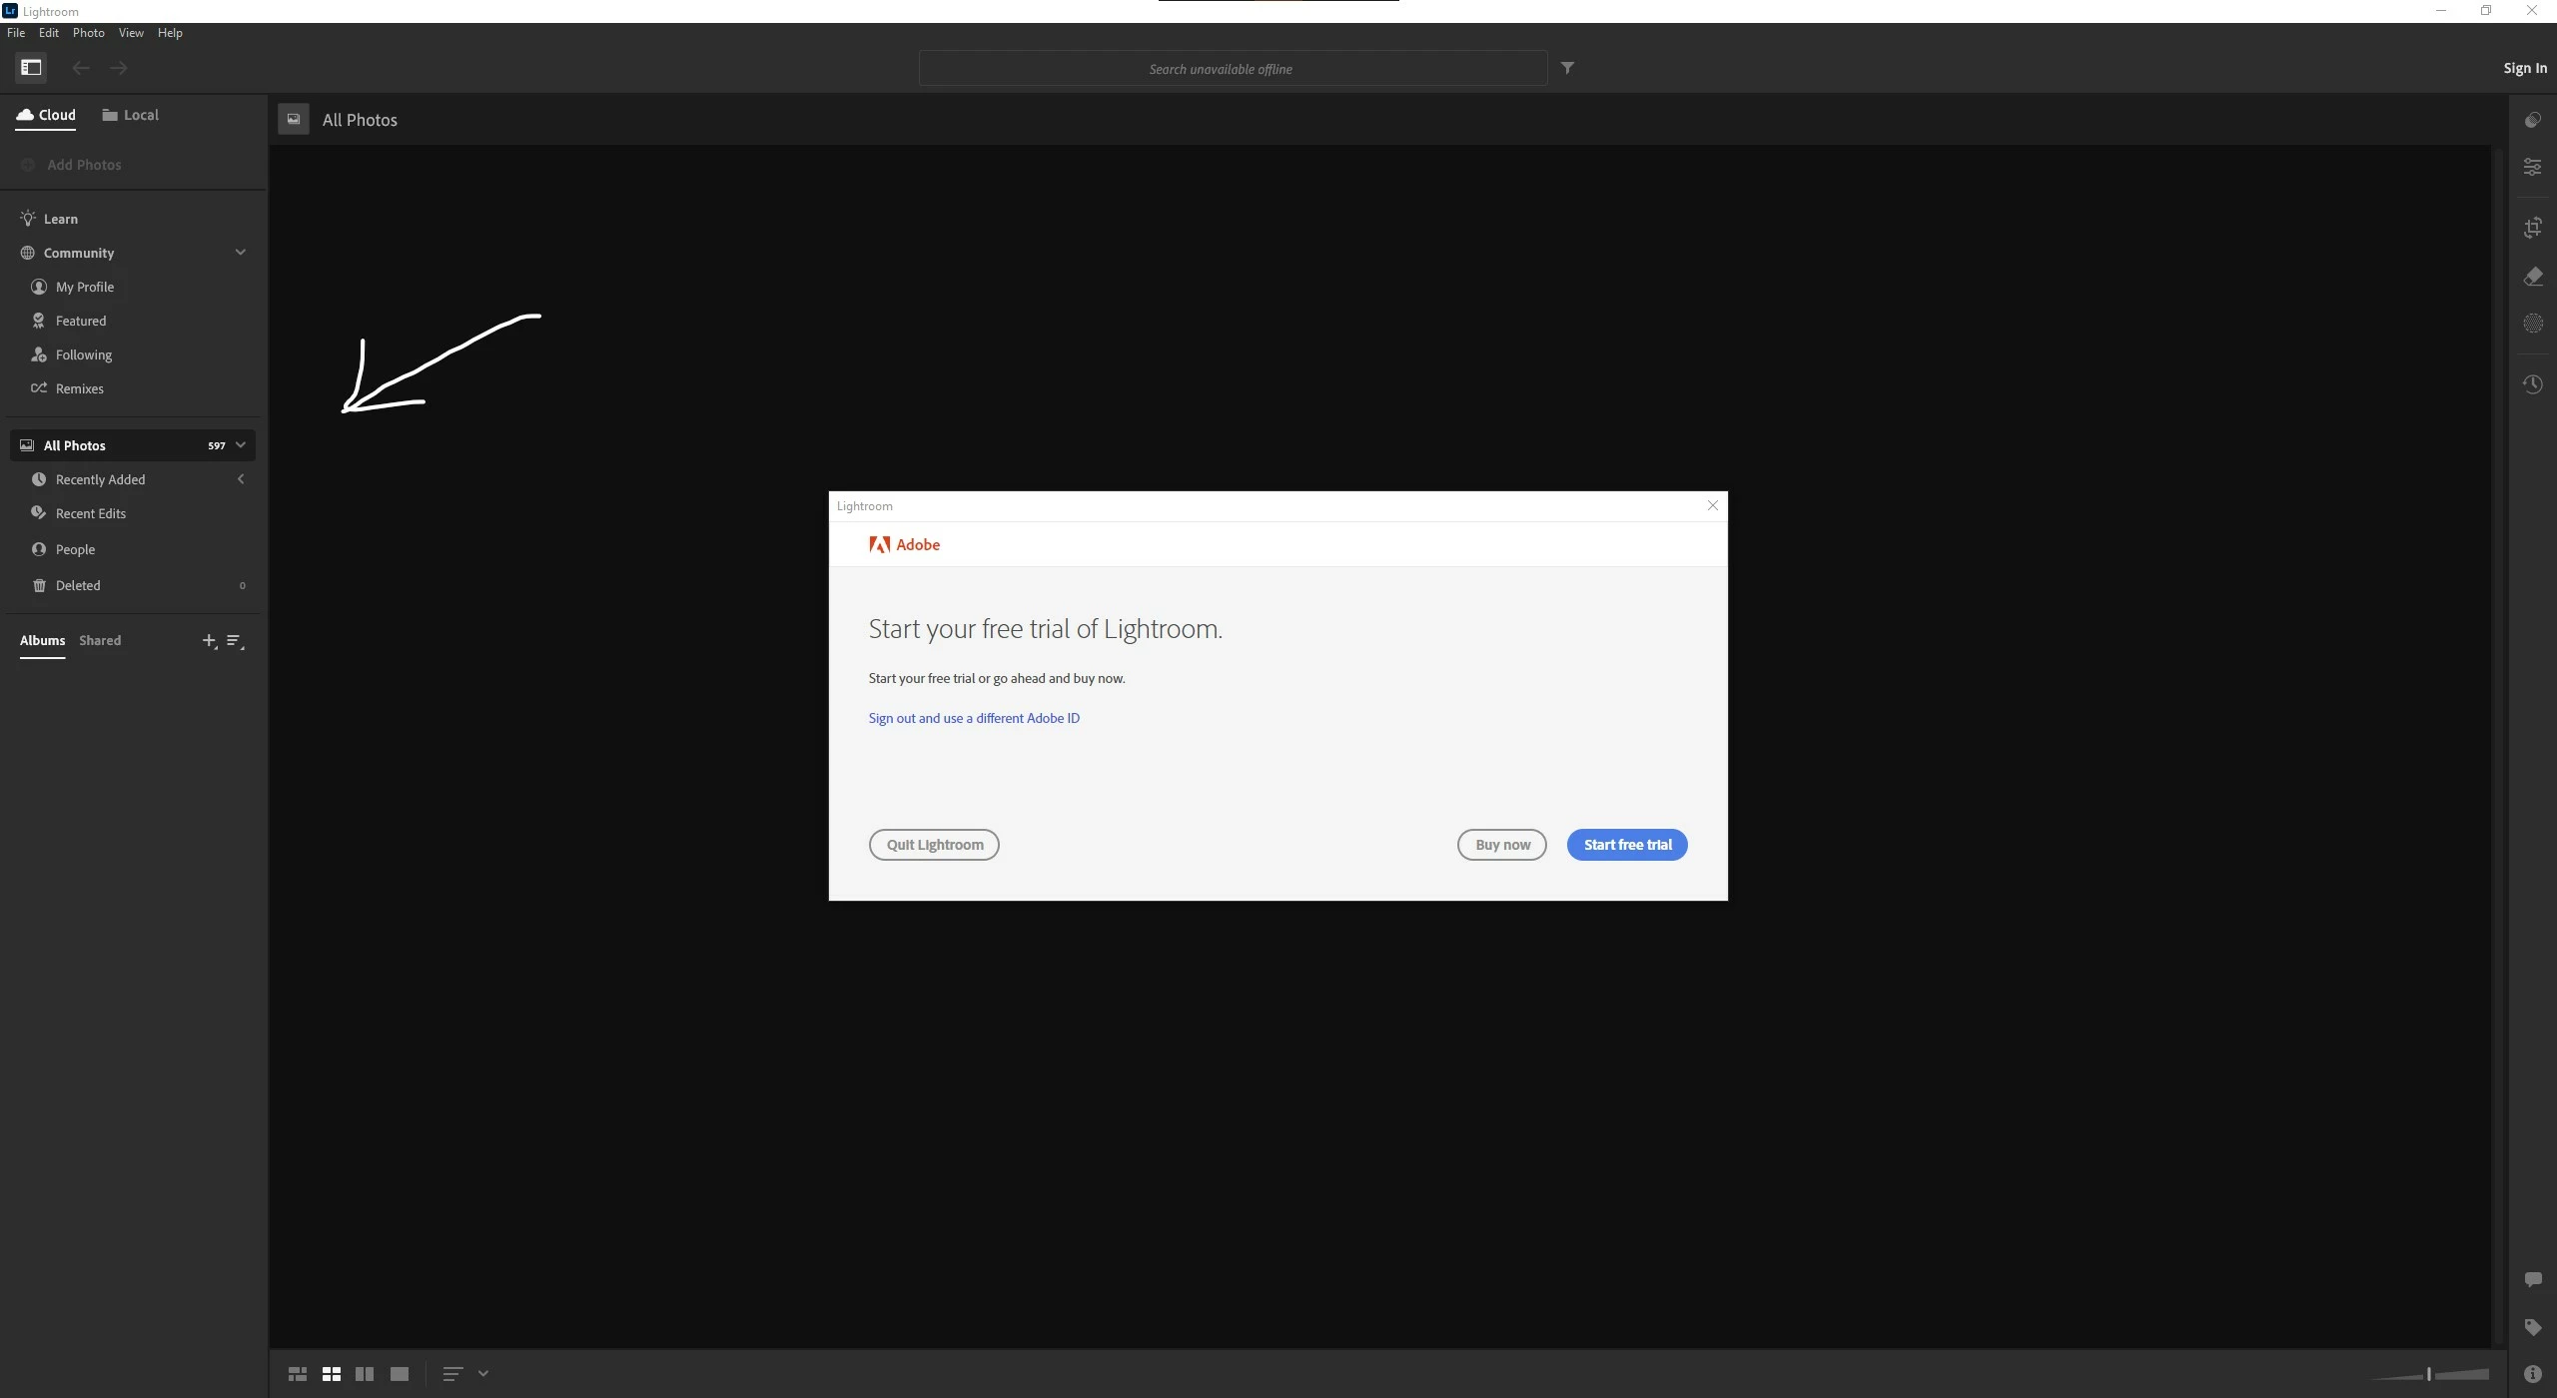Viewport: 2557px width, 1398px height.
Task: Switch to Compare view
Action: coord(365,1374)
